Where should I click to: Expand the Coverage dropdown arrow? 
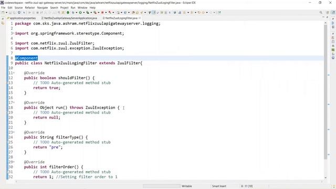(x=91, y=13)
